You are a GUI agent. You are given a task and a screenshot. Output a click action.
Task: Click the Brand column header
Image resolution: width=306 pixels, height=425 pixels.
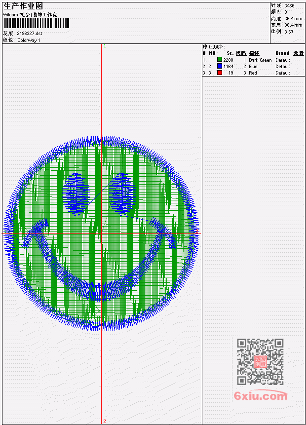tap(282, 53)
